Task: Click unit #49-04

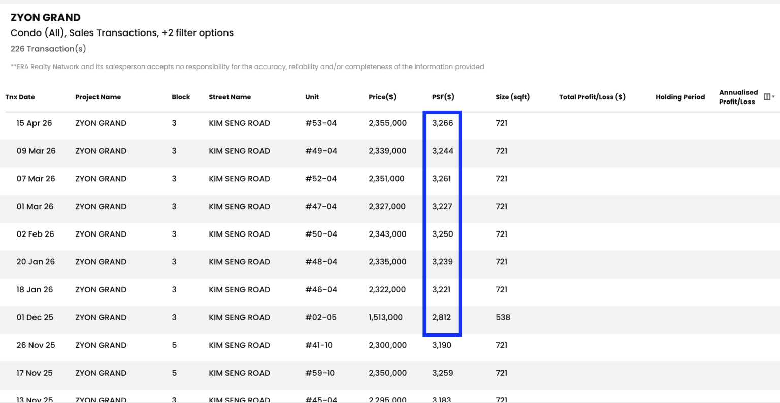Action: pyautogui.click(x=321, y=151)
